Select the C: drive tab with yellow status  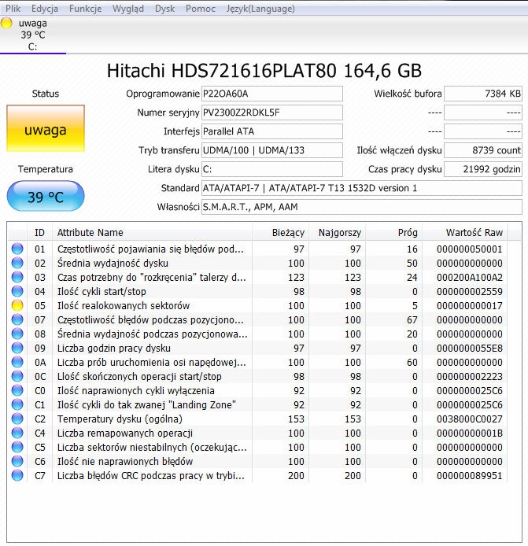(33, 35)
